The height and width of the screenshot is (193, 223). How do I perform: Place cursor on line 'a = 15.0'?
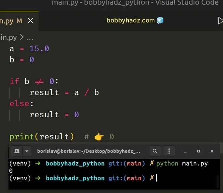click(29, 49)
